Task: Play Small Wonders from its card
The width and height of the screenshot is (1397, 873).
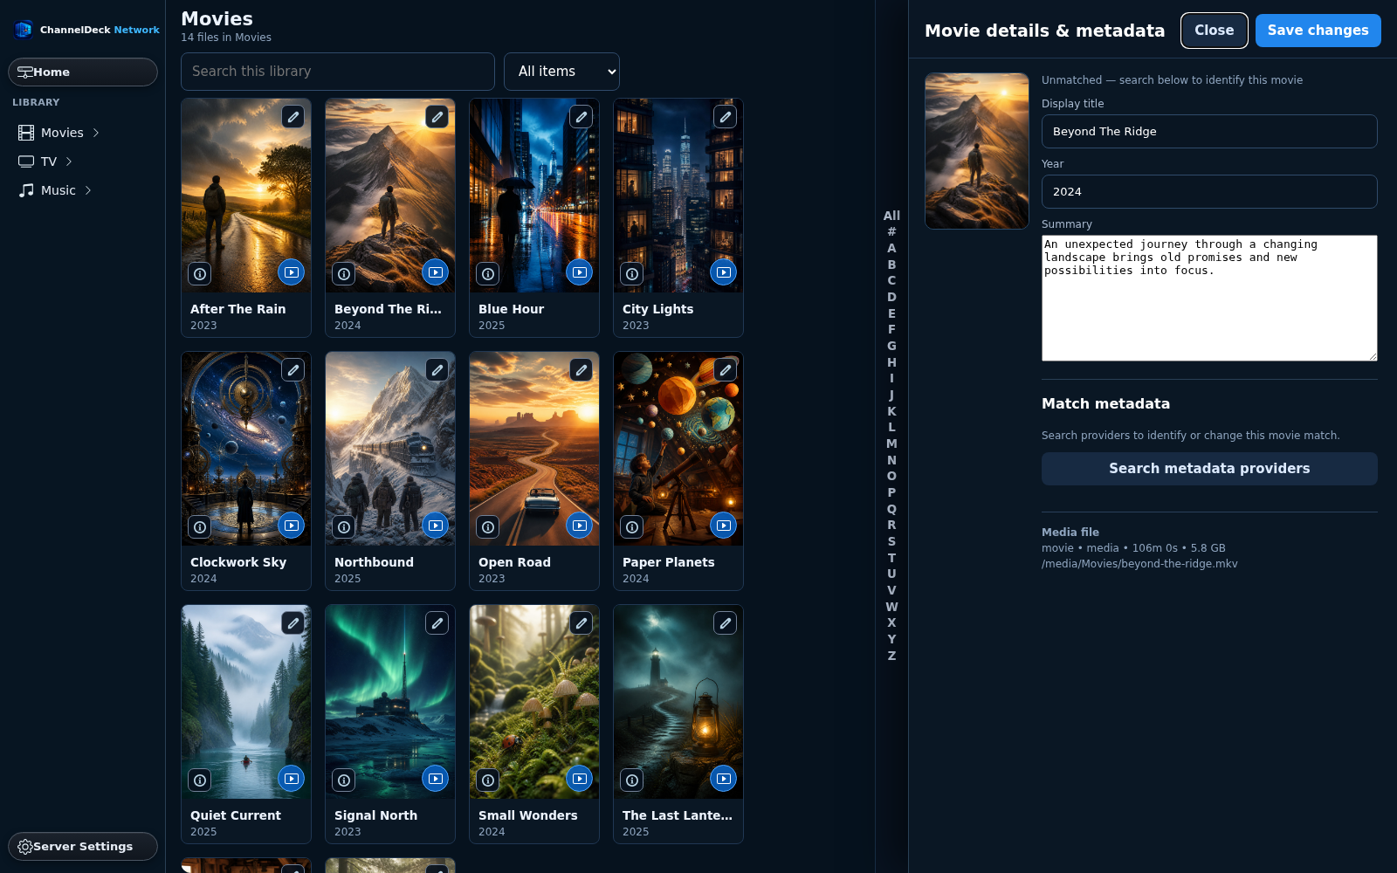Action: (580, 779)
